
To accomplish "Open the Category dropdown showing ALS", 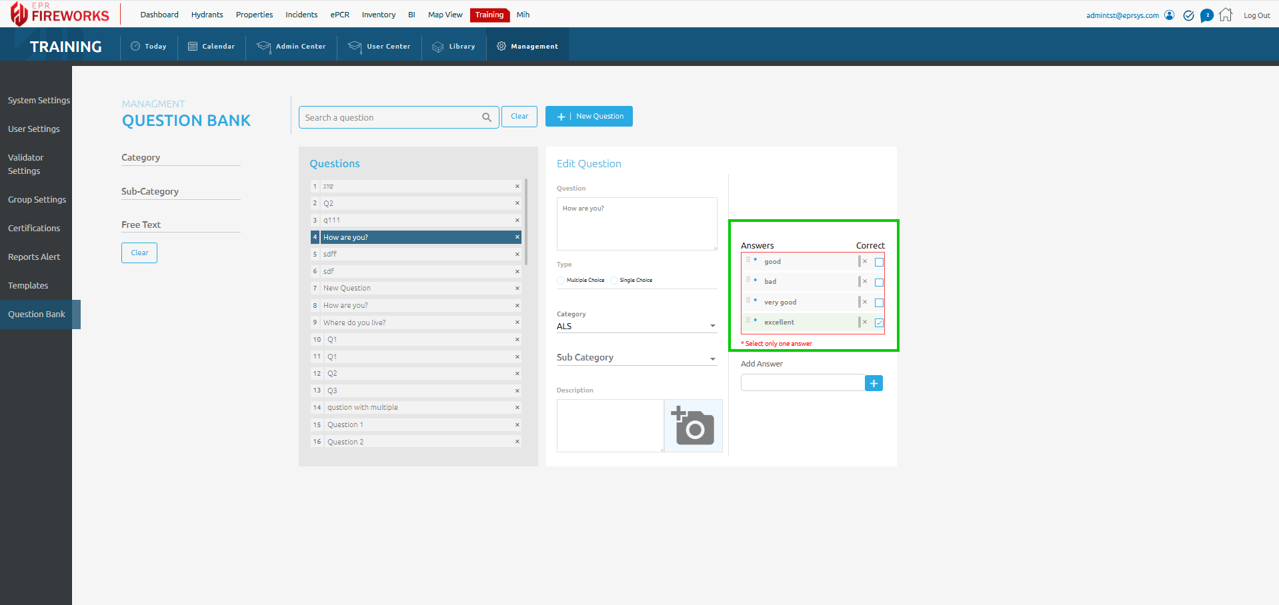I will point(636,326).
